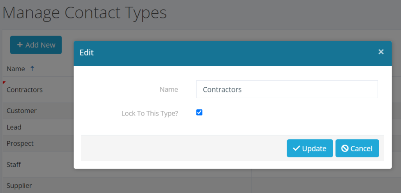Select the Lead contact type row
Viewport: 401px width, 193px height.
tap(14, 127)
